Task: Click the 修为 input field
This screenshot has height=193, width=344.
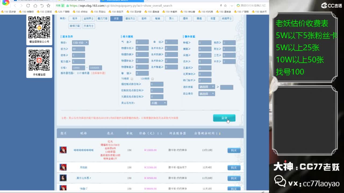Action: pos(78,49)
